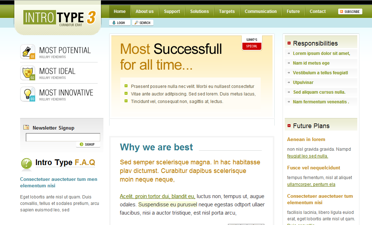Go to the About us page
The width and height of the screenshot is (372, 225).
144,11
